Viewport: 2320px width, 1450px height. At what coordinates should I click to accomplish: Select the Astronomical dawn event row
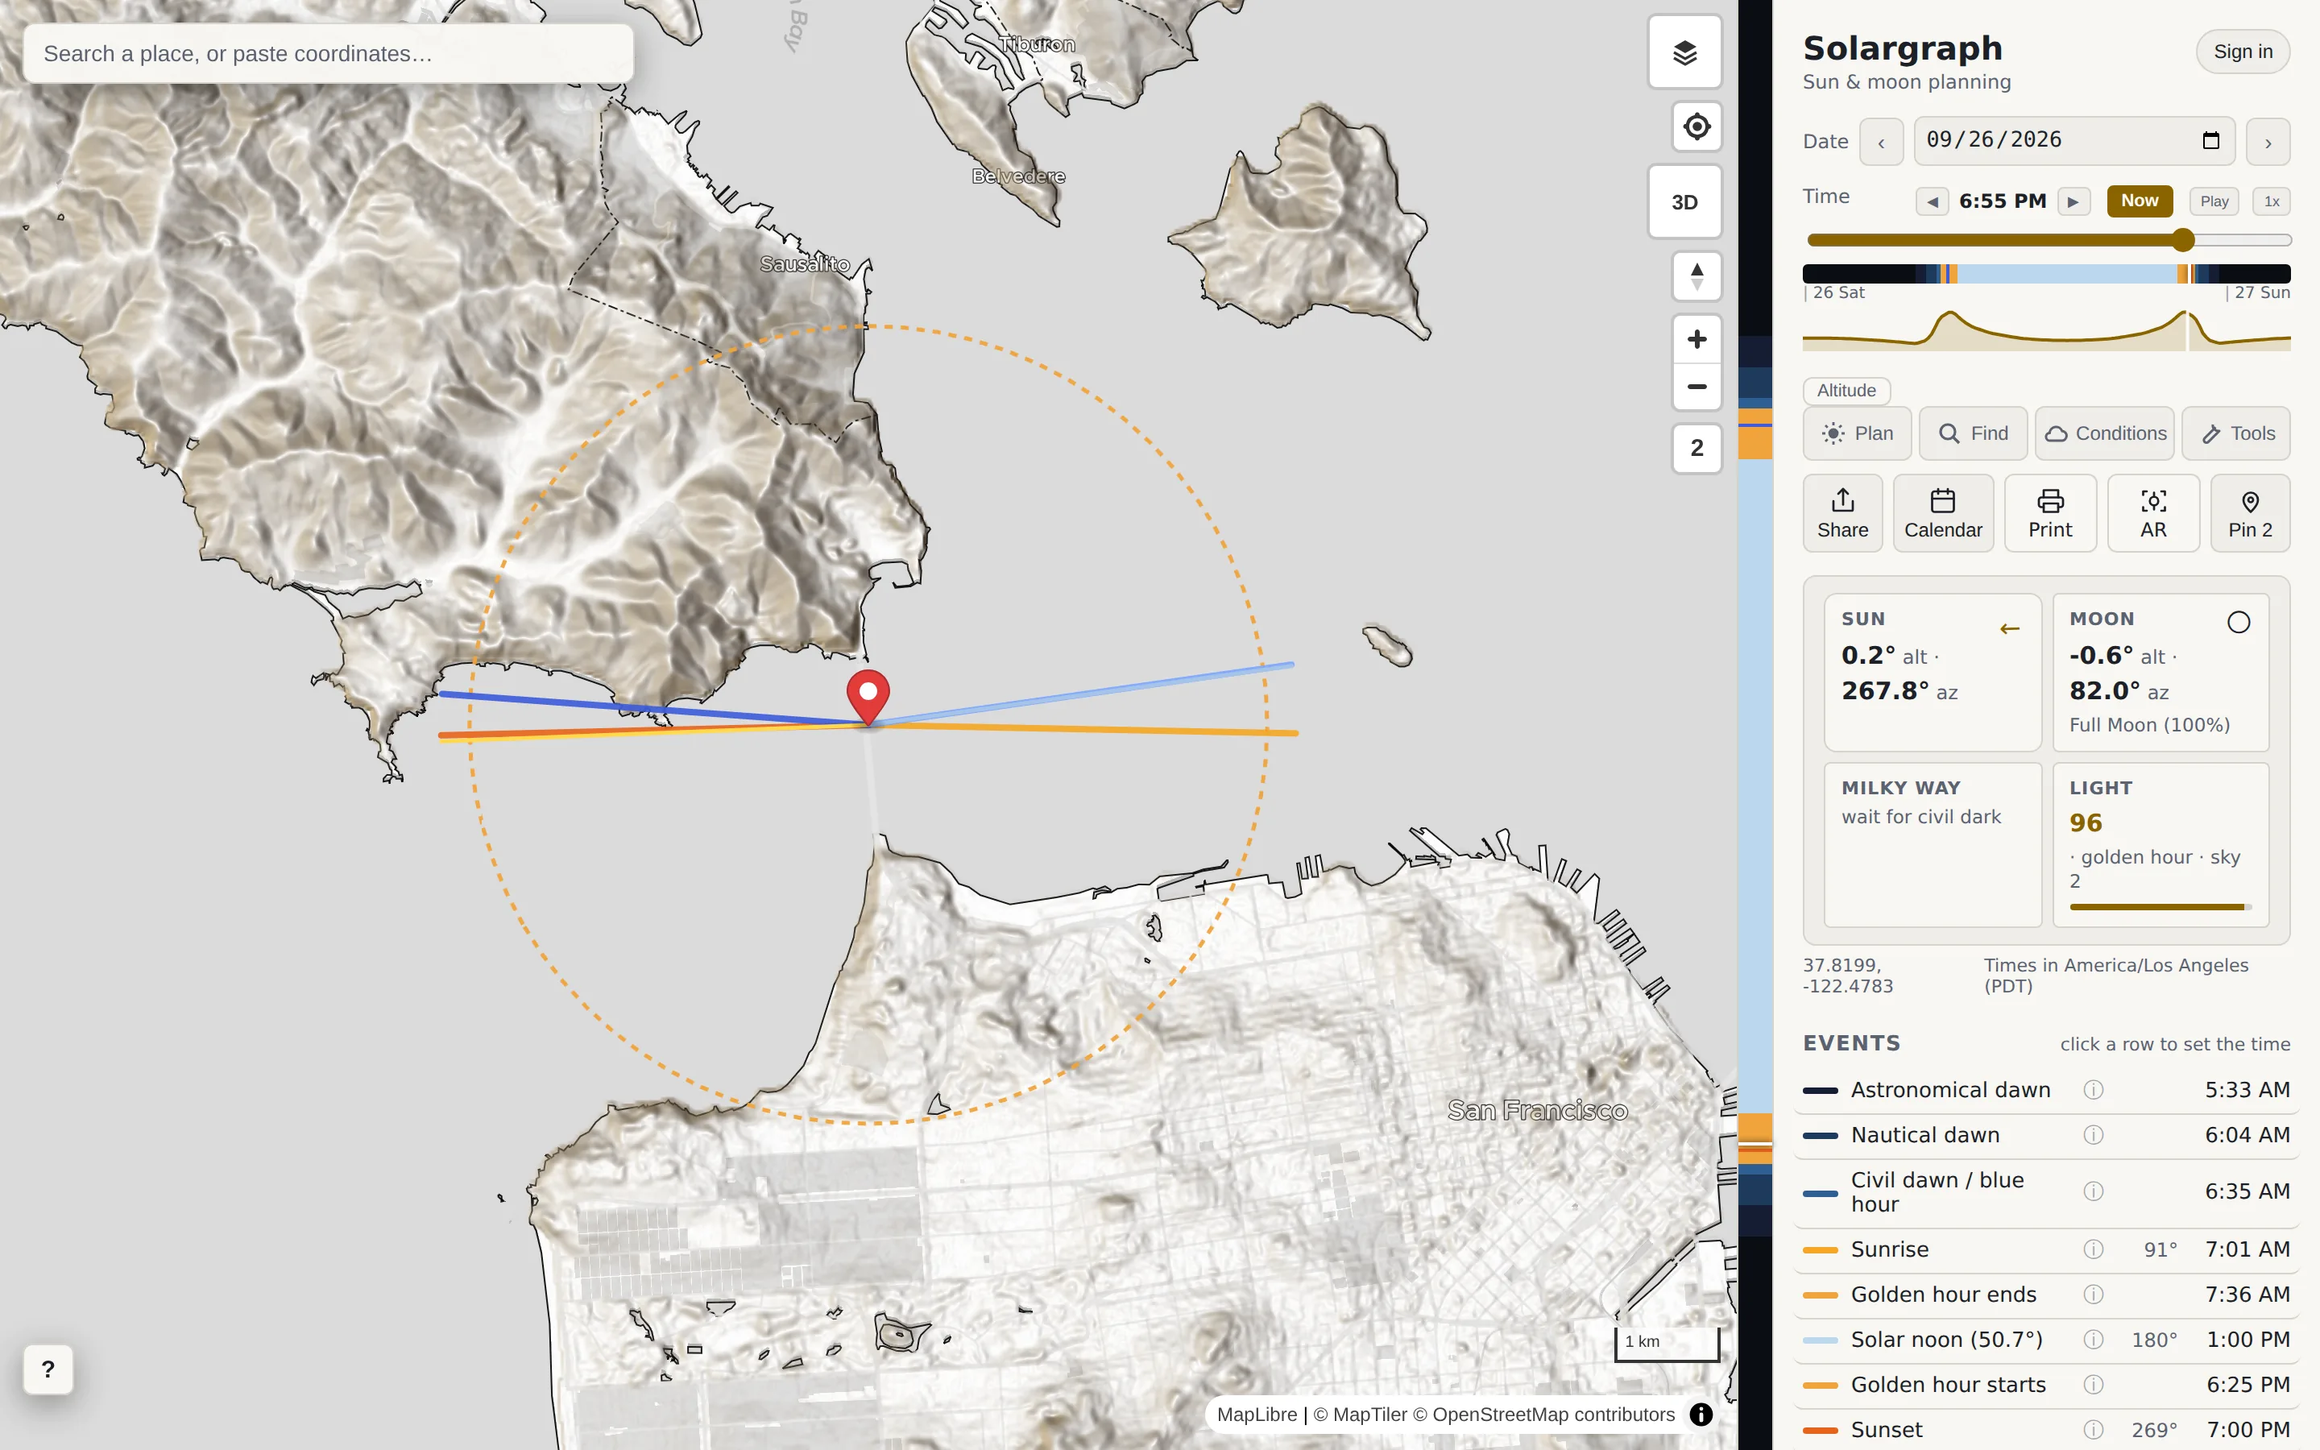tap(2046, 1091)
